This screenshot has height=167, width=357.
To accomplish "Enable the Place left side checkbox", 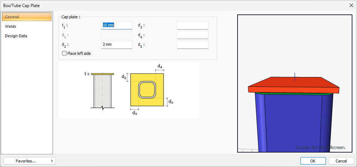I will pyautogui.click(x=64, y=53).
